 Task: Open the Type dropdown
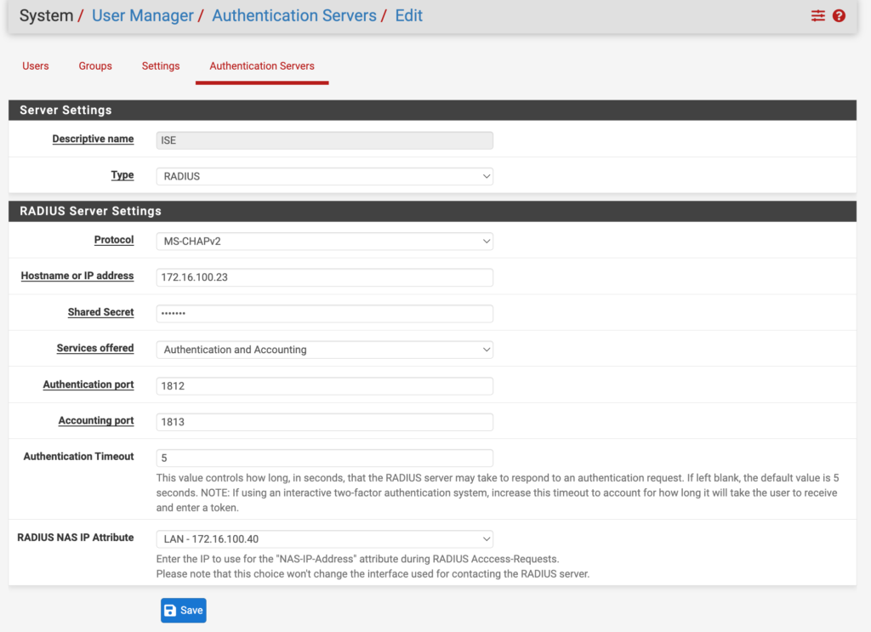click(323, 175)
